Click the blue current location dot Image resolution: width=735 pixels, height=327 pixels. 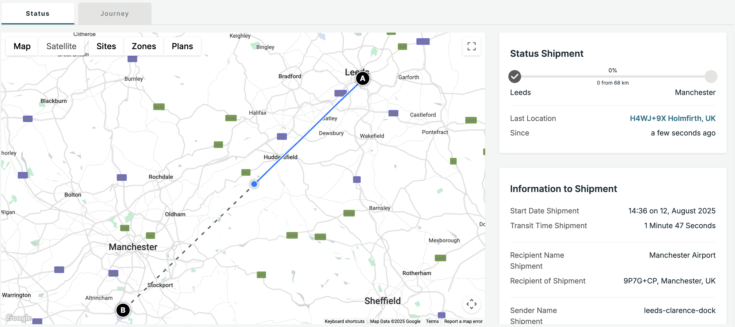click(254, 184)
